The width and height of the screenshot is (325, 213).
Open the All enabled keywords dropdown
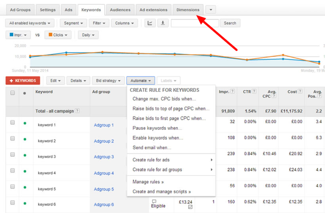point(30,23)
